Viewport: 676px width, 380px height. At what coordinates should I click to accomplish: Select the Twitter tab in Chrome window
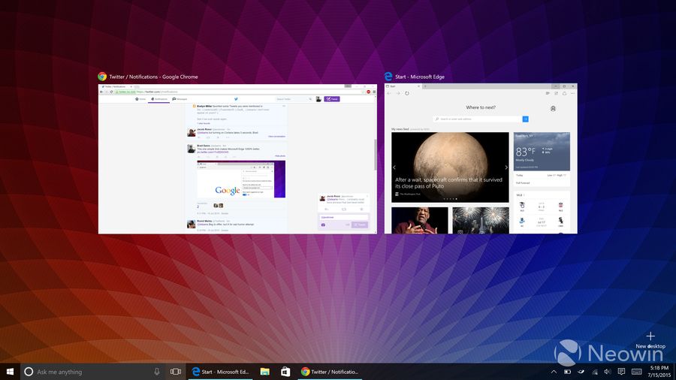[117, 86]
